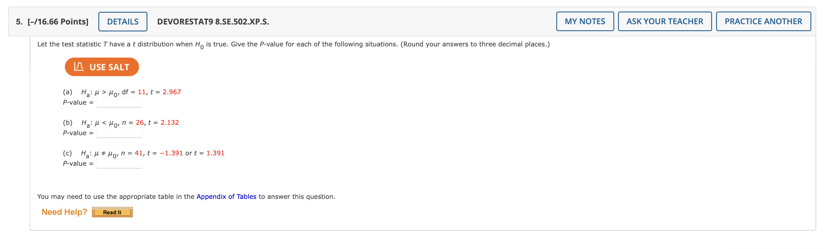Click the USE SALT statistics icon button
Screen dimensions: 824x249
[101, 67]
